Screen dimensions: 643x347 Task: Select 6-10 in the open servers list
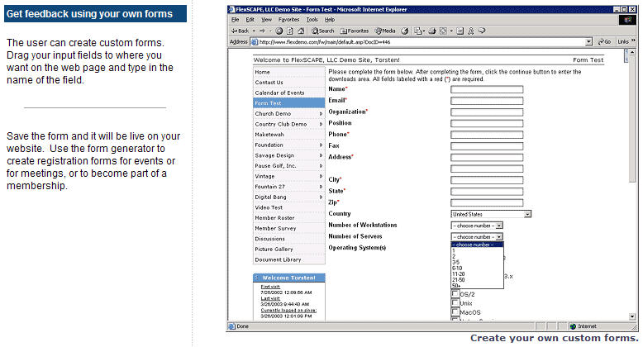(478, 268)
